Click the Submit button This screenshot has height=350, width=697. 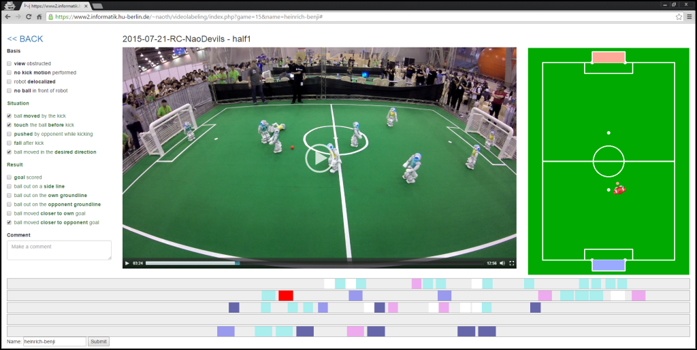(98, 342)
